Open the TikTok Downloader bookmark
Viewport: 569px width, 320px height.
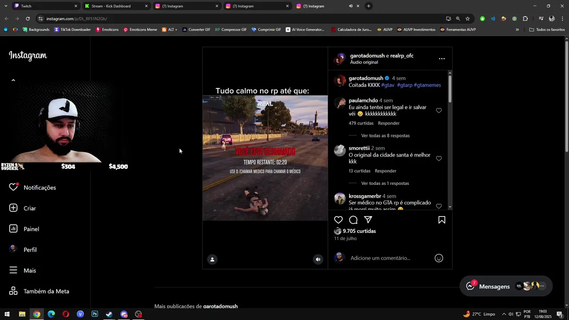[72, 30]
